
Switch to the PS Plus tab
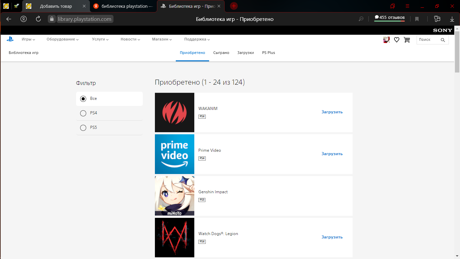click(268, 53)
